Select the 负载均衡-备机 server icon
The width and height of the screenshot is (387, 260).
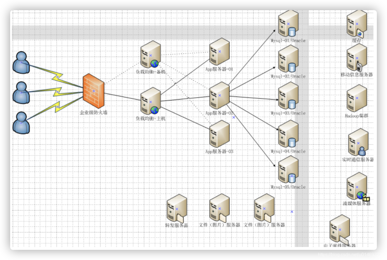(x=151, y=54)
